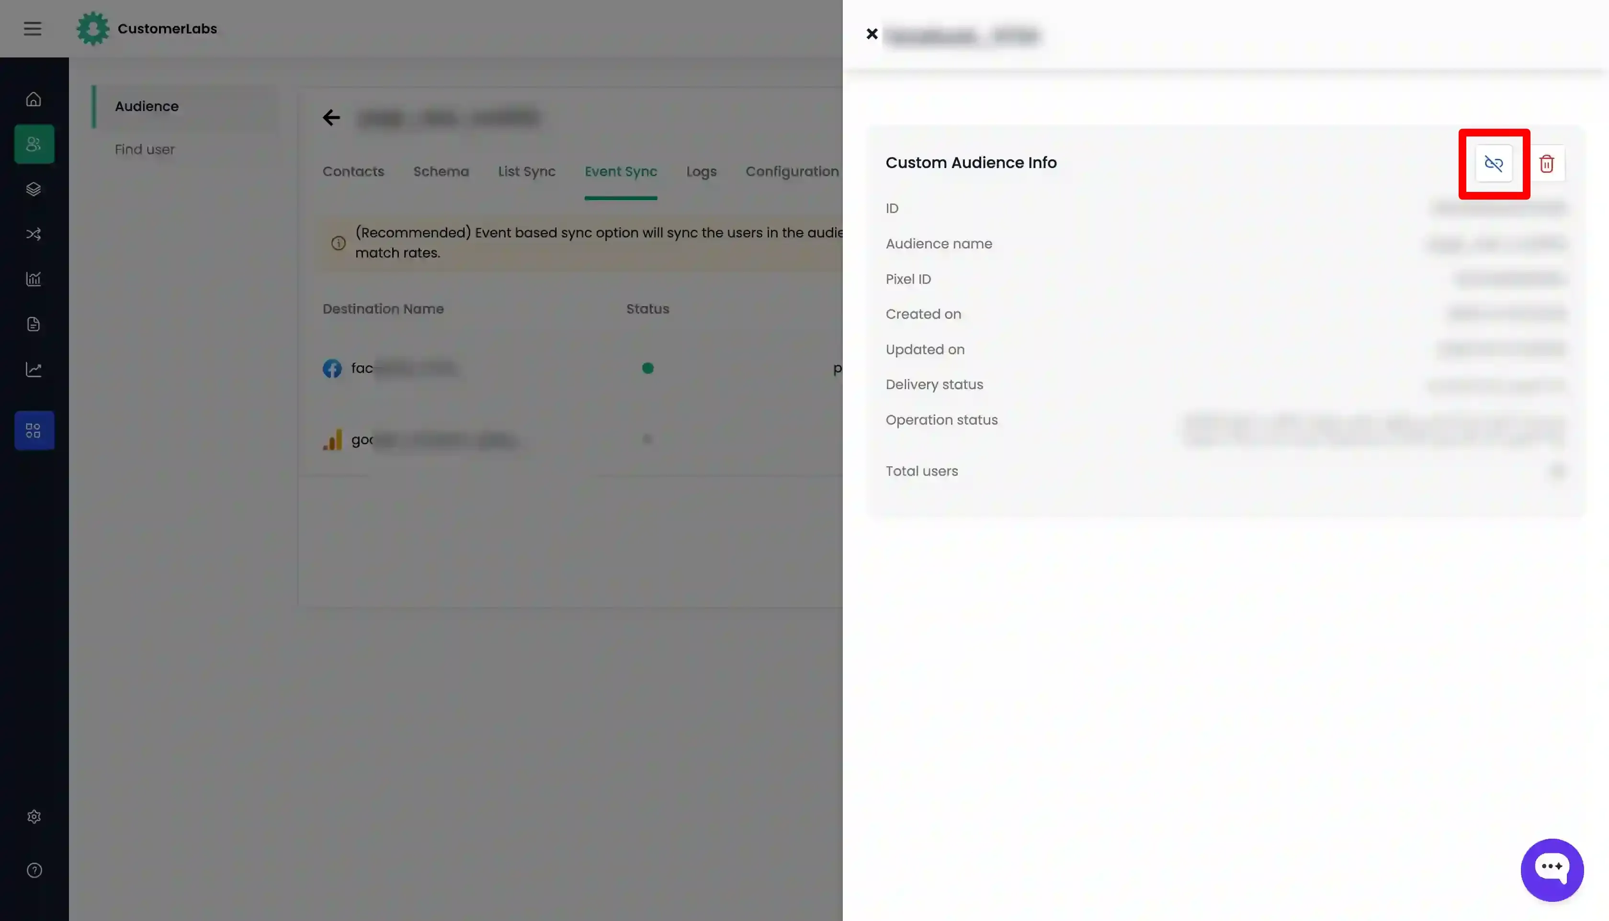Open the chat support bubble
Viewport: 1609px width, 921px height.
(x=1552, y=870)
